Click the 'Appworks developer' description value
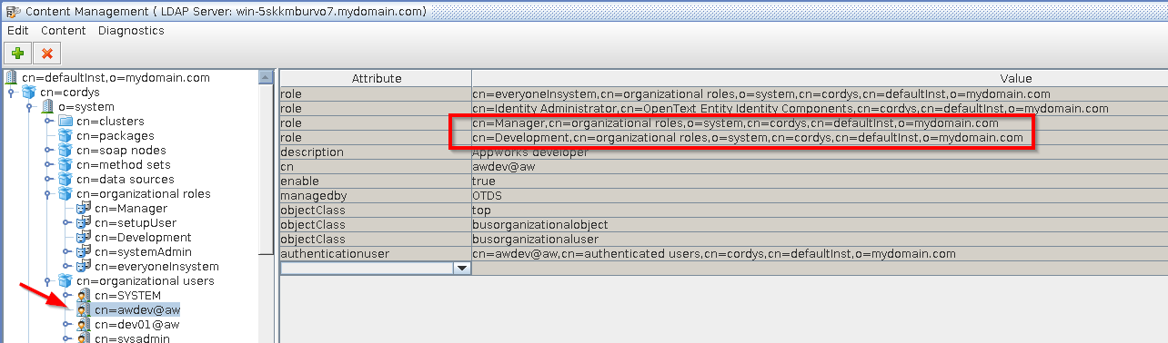This screenshot has width=1168, height=343. click(820, 152)
